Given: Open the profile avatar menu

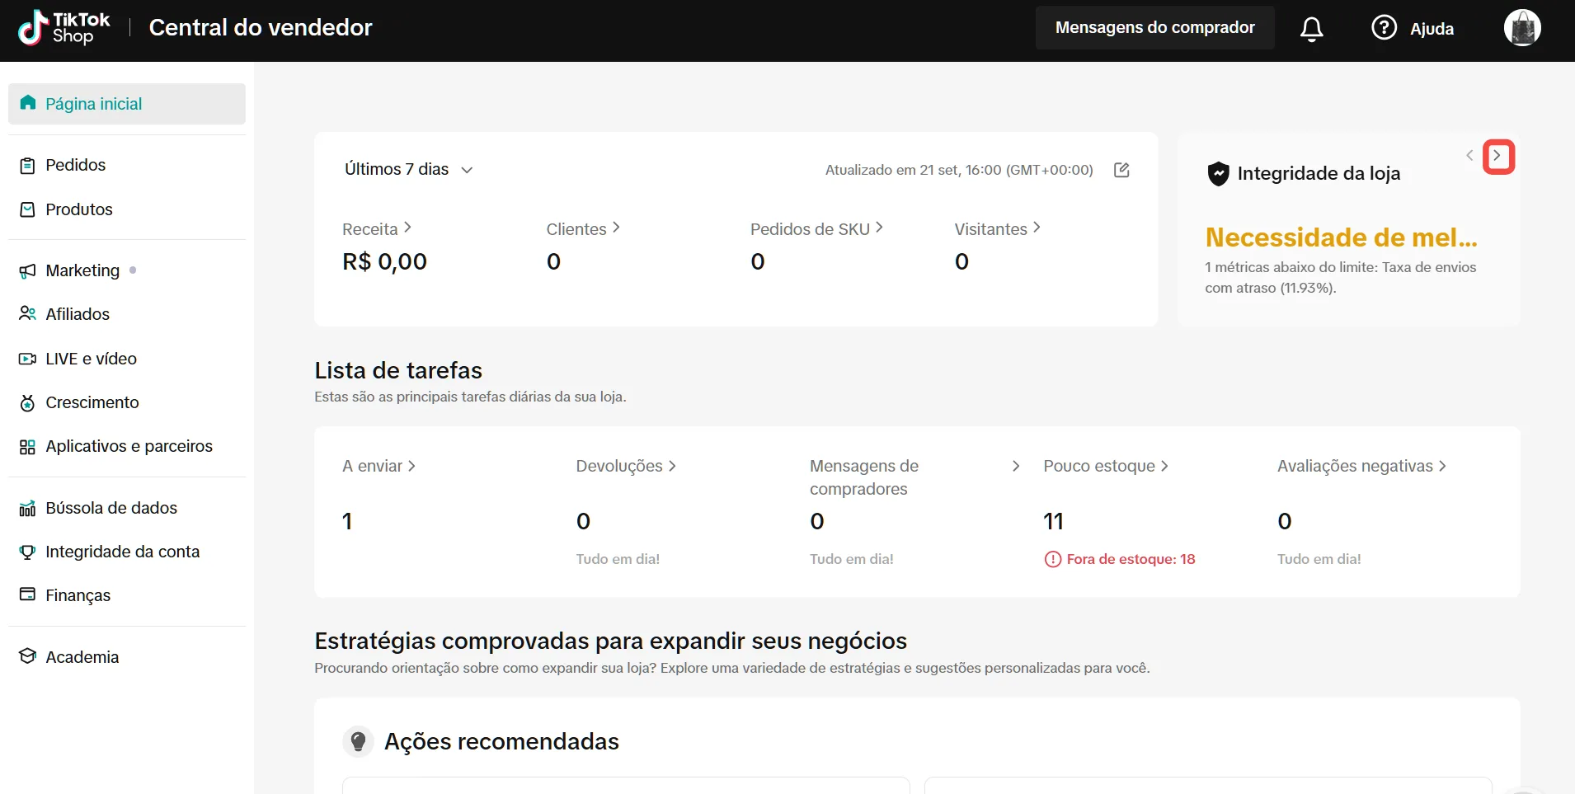Looking at the screenshot, I should tap(1522, 28).
